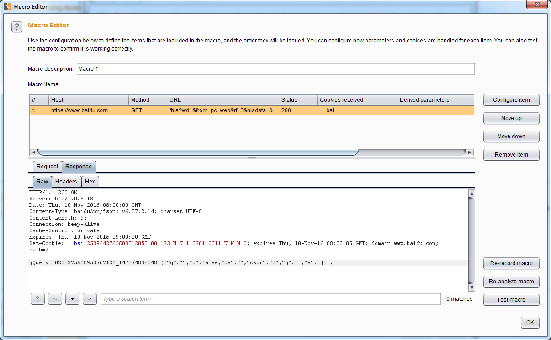The width and height of the screenshot is (551, 340).
Task: Click the Burp icon in title bar
Action: click(x=7, y=6)
